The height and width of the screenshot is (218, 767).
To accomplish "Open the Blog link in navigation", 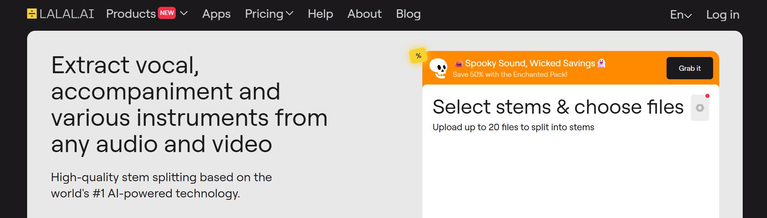I will (x=408, y=14).
